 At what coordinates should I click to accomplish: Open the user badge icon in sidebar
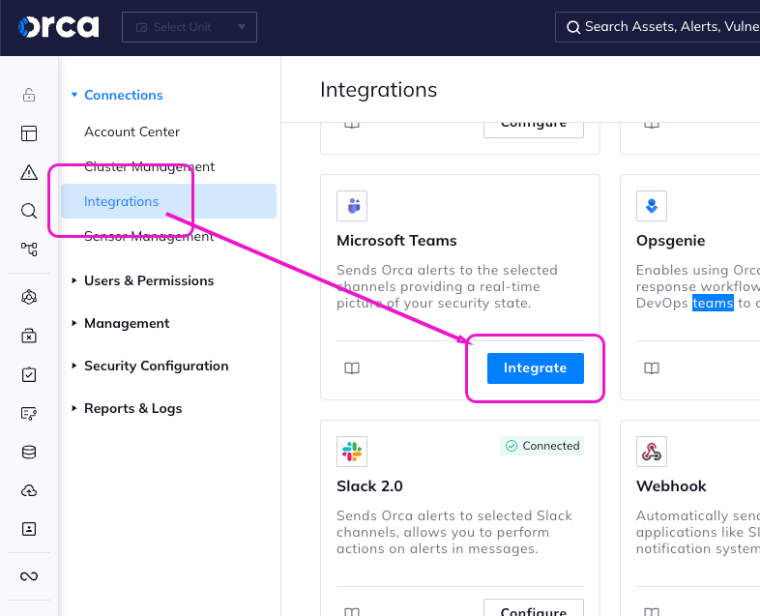click(29, 529)
